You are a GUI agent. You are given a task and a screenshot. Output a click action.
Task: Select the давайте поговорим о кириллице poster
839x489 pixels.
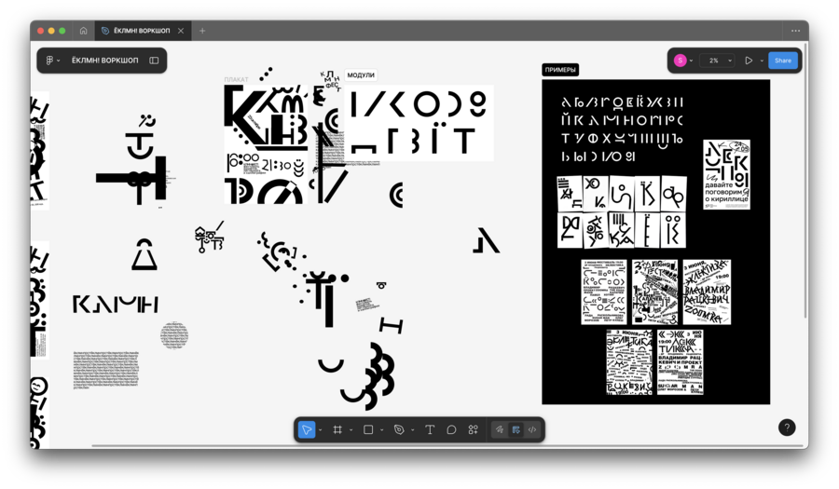[726, 174]
